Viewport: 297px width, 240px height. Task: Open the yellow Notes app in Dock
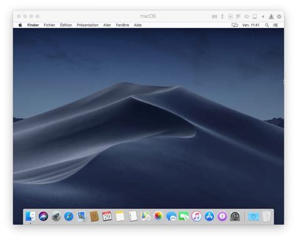(120, 216)
